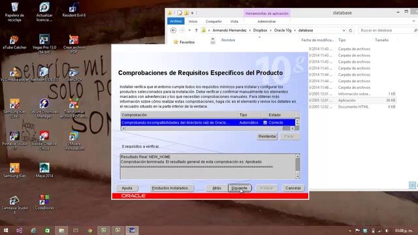The height and width of the screenshot is (235, 418).
Task: Select the Comprobando incompatibilidades check row
Action: [208, 123]
